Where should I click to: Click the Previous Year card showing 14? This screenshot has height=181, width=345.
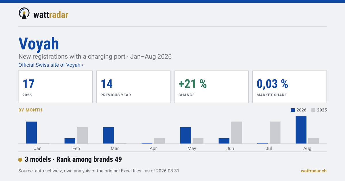pos(133,87)
